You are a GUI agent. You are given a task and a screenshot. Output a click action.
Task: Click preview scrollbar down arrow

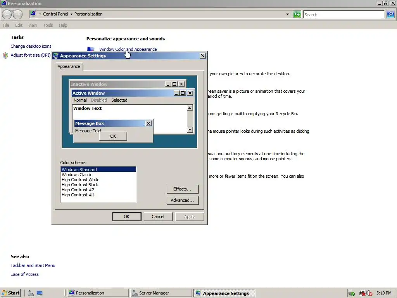click(190, 130)
